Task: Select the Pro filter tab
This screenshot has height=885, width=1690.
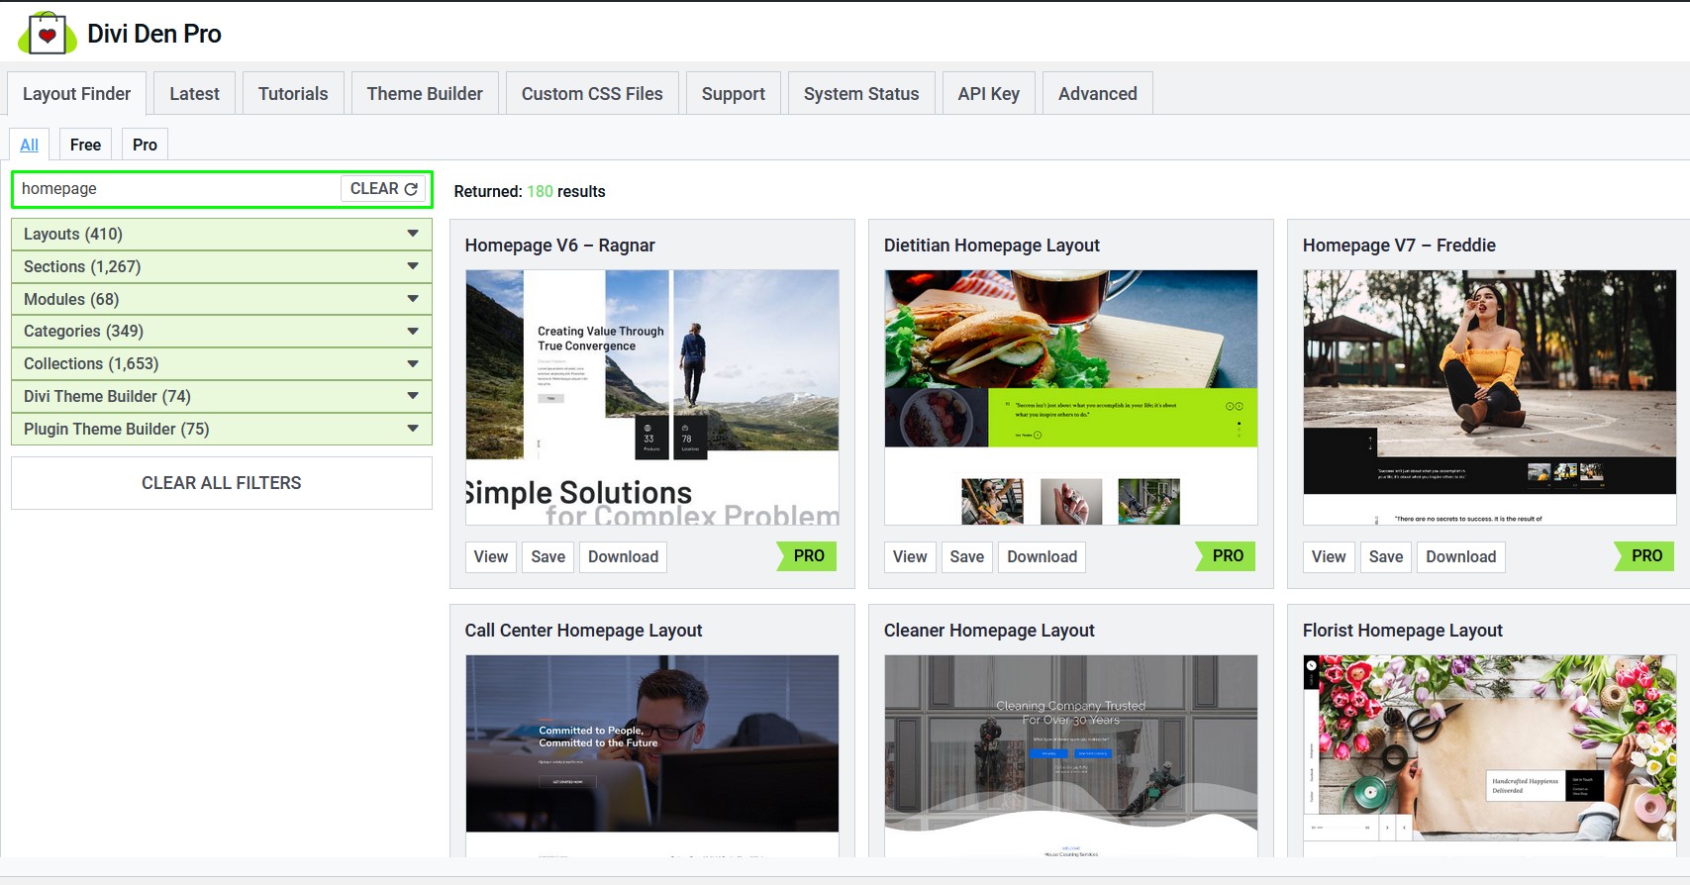Action: [145, 145]
